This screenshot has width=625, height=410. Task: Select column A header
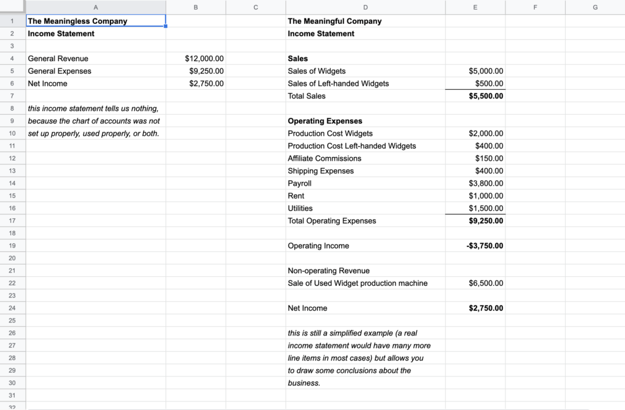(x=96, y=7)
